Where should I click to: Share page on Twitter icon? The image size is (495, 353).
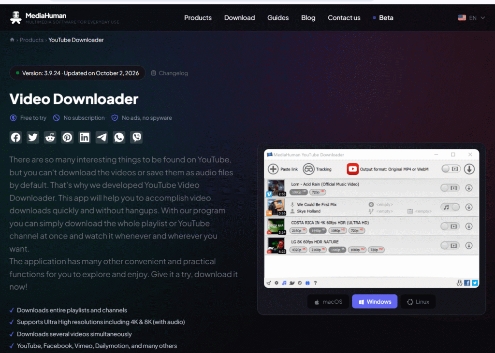tap(33, 138)
